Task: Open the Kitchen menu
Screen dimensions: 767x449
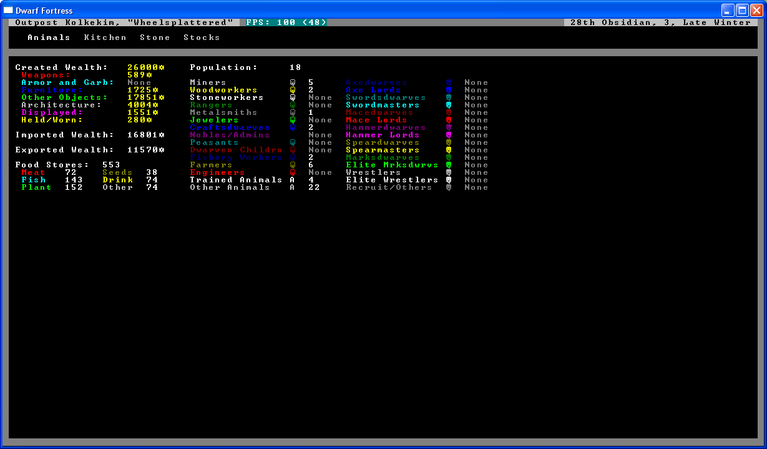Action: tap(105, 37)
